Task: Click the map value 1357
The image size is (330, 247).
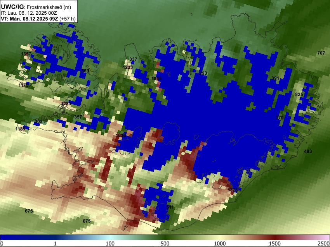Action: [x=26, y=54]
